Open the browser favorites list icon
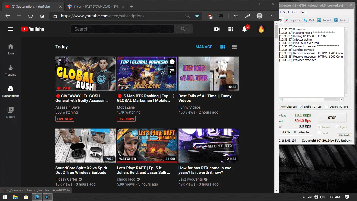The height and width of the screenshot is (201, 357). tap(236, 16)
